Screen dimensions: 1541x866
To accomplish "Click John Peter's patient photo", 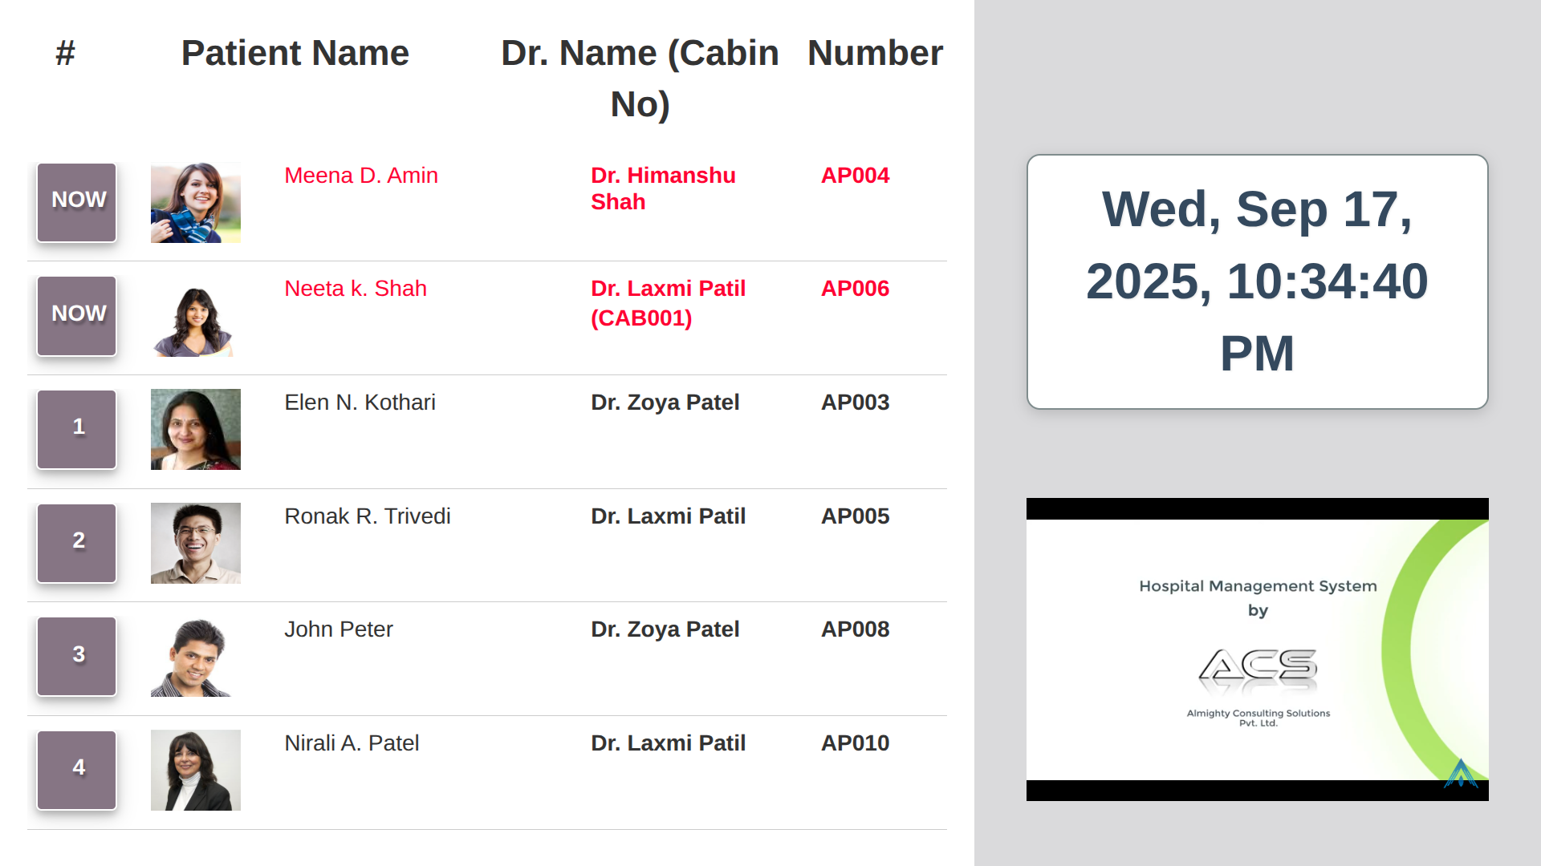I will point(195,657).
